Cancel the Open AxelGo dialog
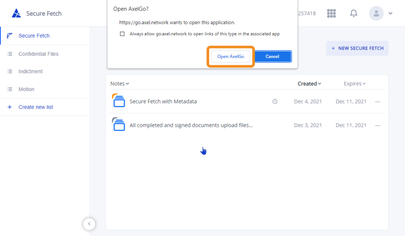The width and height of the screenshot is (405, 236). click(272, 57)
